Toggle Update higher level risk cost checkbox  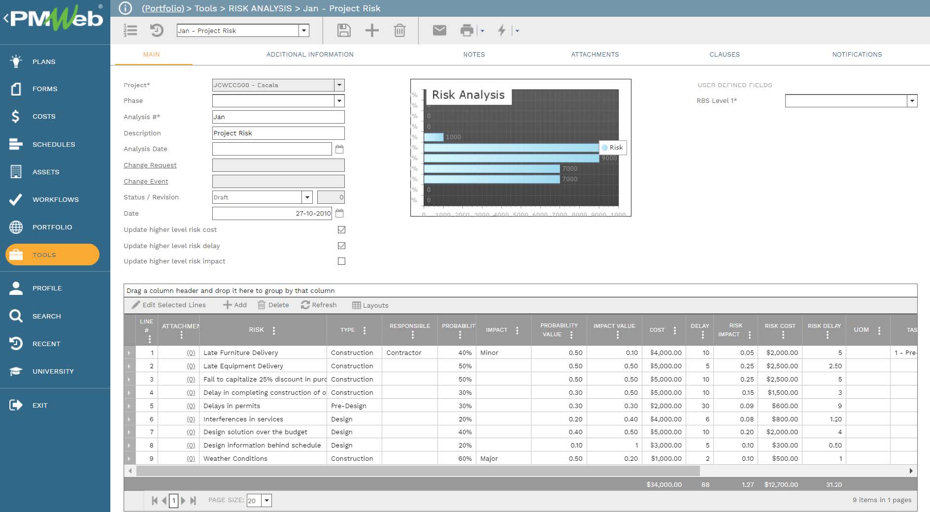pos(341,229)
